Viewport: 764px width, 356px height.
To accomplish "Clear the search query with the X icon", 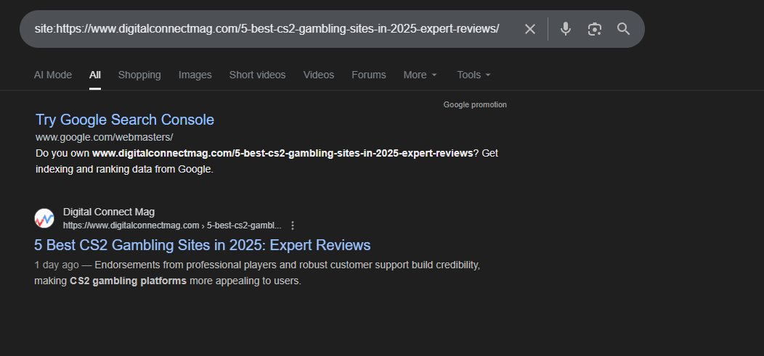I will coord(529,29).
